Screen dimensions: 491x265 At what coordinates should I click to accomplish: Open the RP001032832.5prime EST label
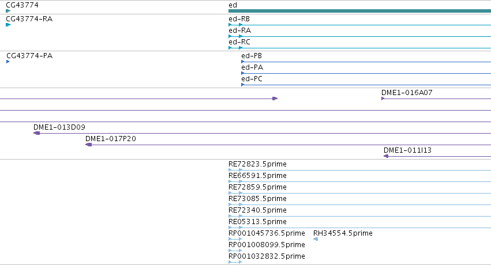[x=267, y=256]
